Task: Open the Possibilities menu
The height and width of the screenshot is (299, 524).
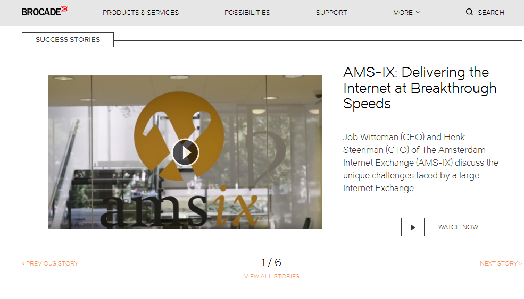Action: coord(247,12)
